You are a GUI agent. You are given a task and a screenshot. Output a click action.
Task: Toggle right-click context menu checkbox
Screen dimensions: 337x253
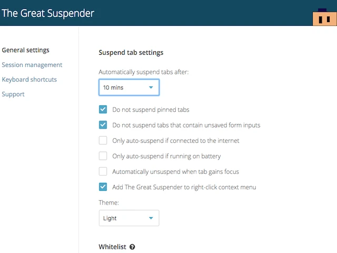tap(103, 187)
